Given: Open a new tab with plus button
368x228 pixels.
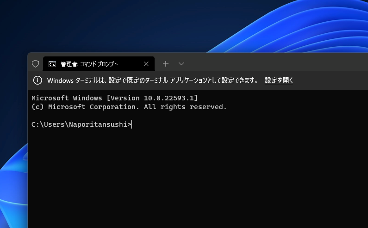Looking at the screenshot, I should pyautogui.click(x=166, y=64).
